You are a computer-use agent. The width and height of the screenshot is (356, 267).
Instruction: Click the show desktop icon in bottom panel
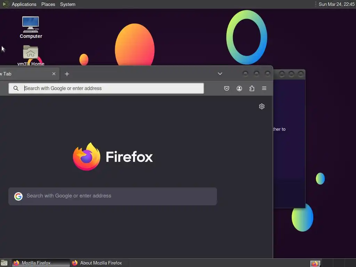[x=4, y=263]
